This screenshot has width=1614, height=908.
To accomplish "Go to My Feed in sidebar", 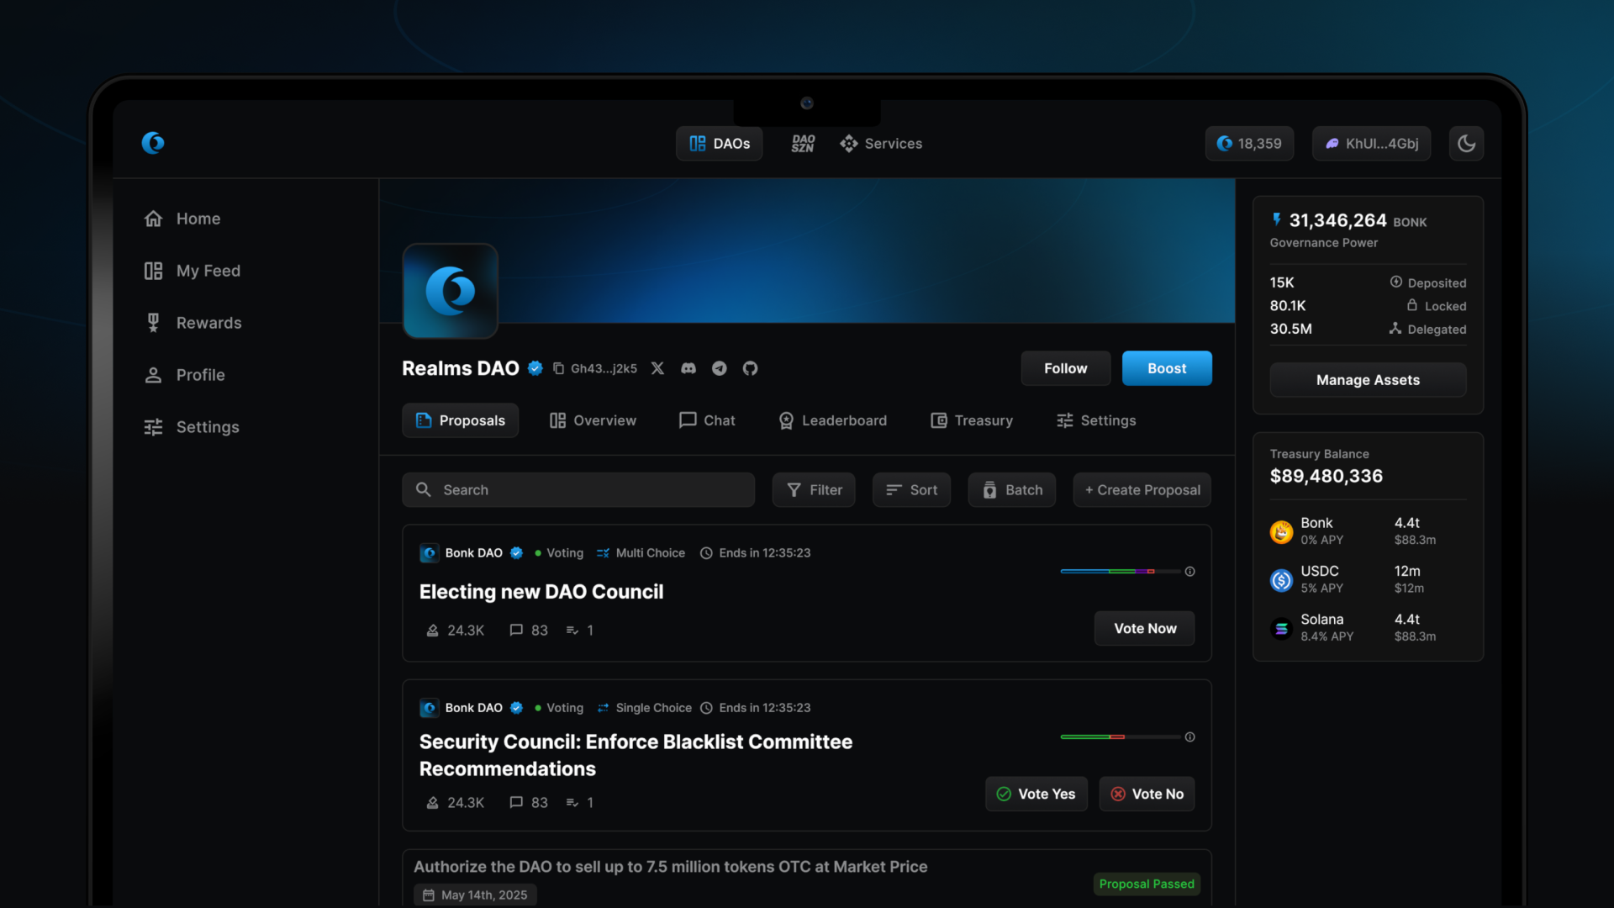I will pyautogui.click(x=193, y=271).
